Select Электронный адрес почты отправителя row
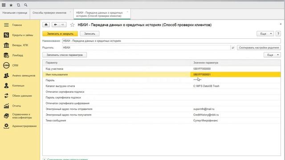Viewport: 285px width, 160px height. coord(162,109)
